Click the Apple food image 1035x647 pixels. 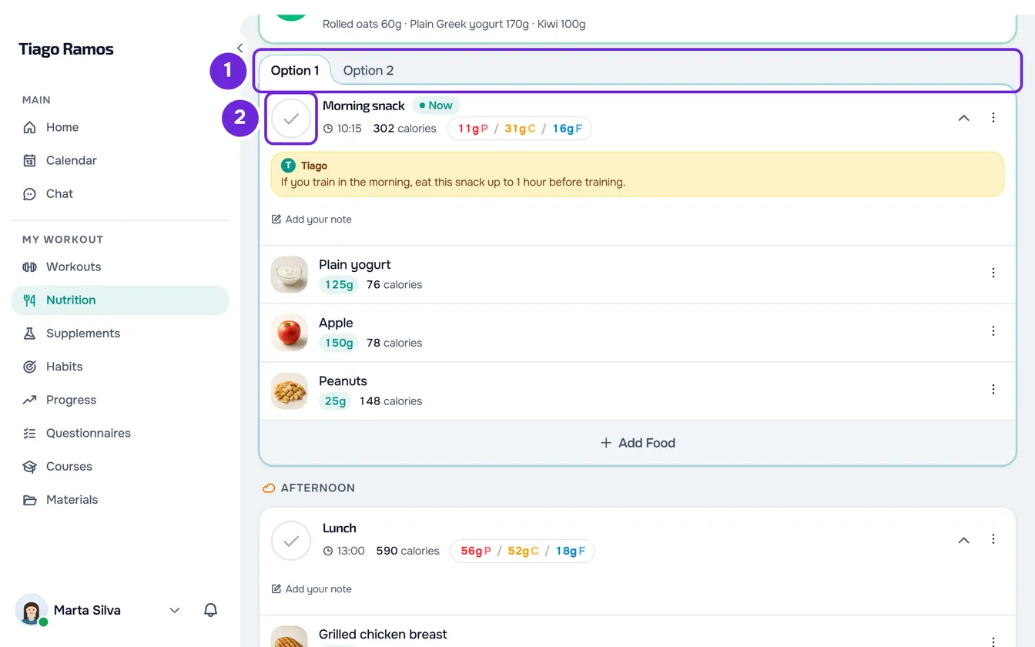[x=290, y=333]
